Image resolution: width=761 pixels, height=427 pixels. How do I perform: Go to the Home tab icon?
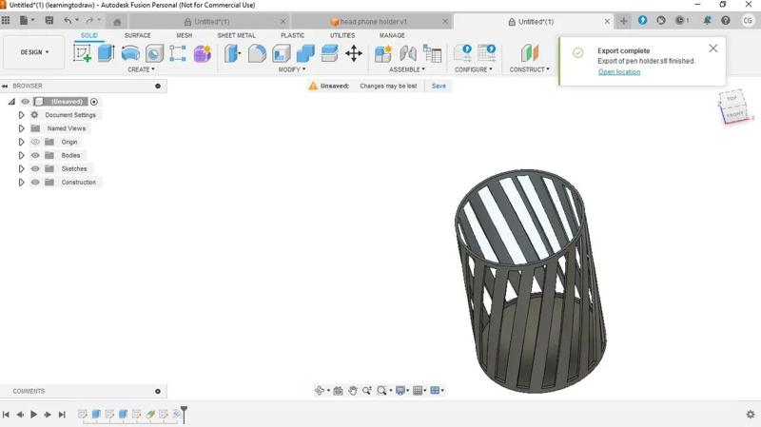pyautogui.click(x=117, y=22)
